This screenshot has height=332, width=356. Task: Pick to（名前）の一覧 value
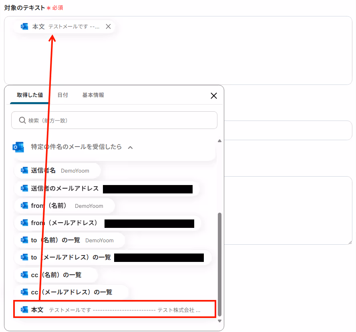point(69,240)
